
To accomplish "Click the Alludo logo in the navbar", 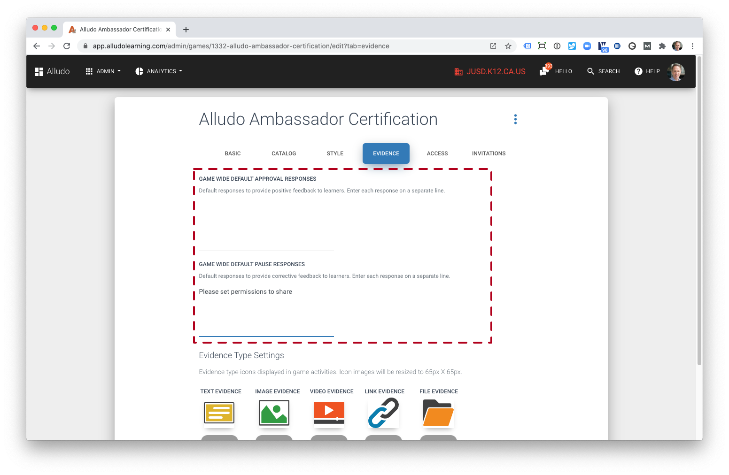I will pyautogui.click(x=52, y=71).
